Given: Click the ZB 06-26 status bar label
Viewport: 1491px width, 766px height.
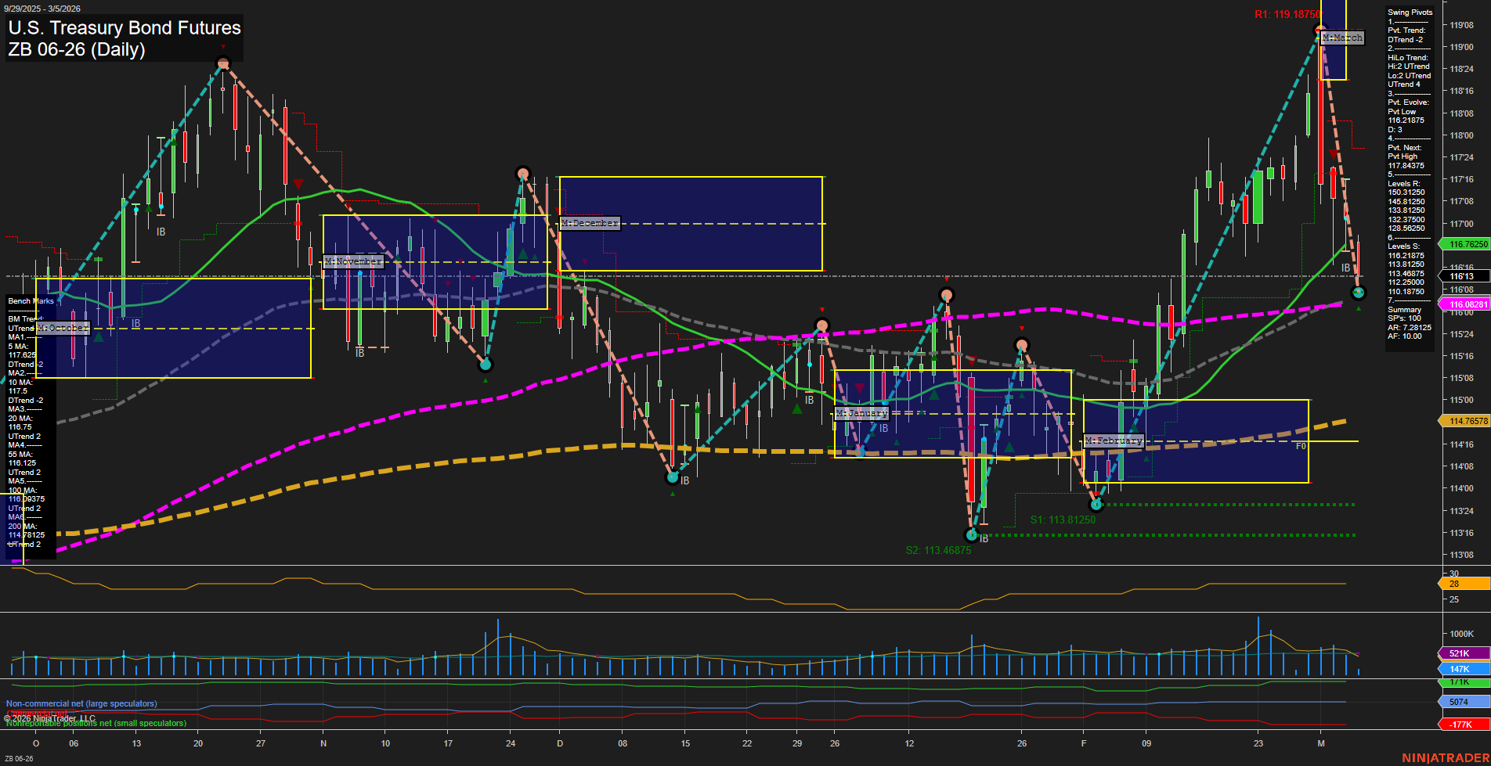Looking at the screenshot, I should pyautogui.click(x=19, y=760).
